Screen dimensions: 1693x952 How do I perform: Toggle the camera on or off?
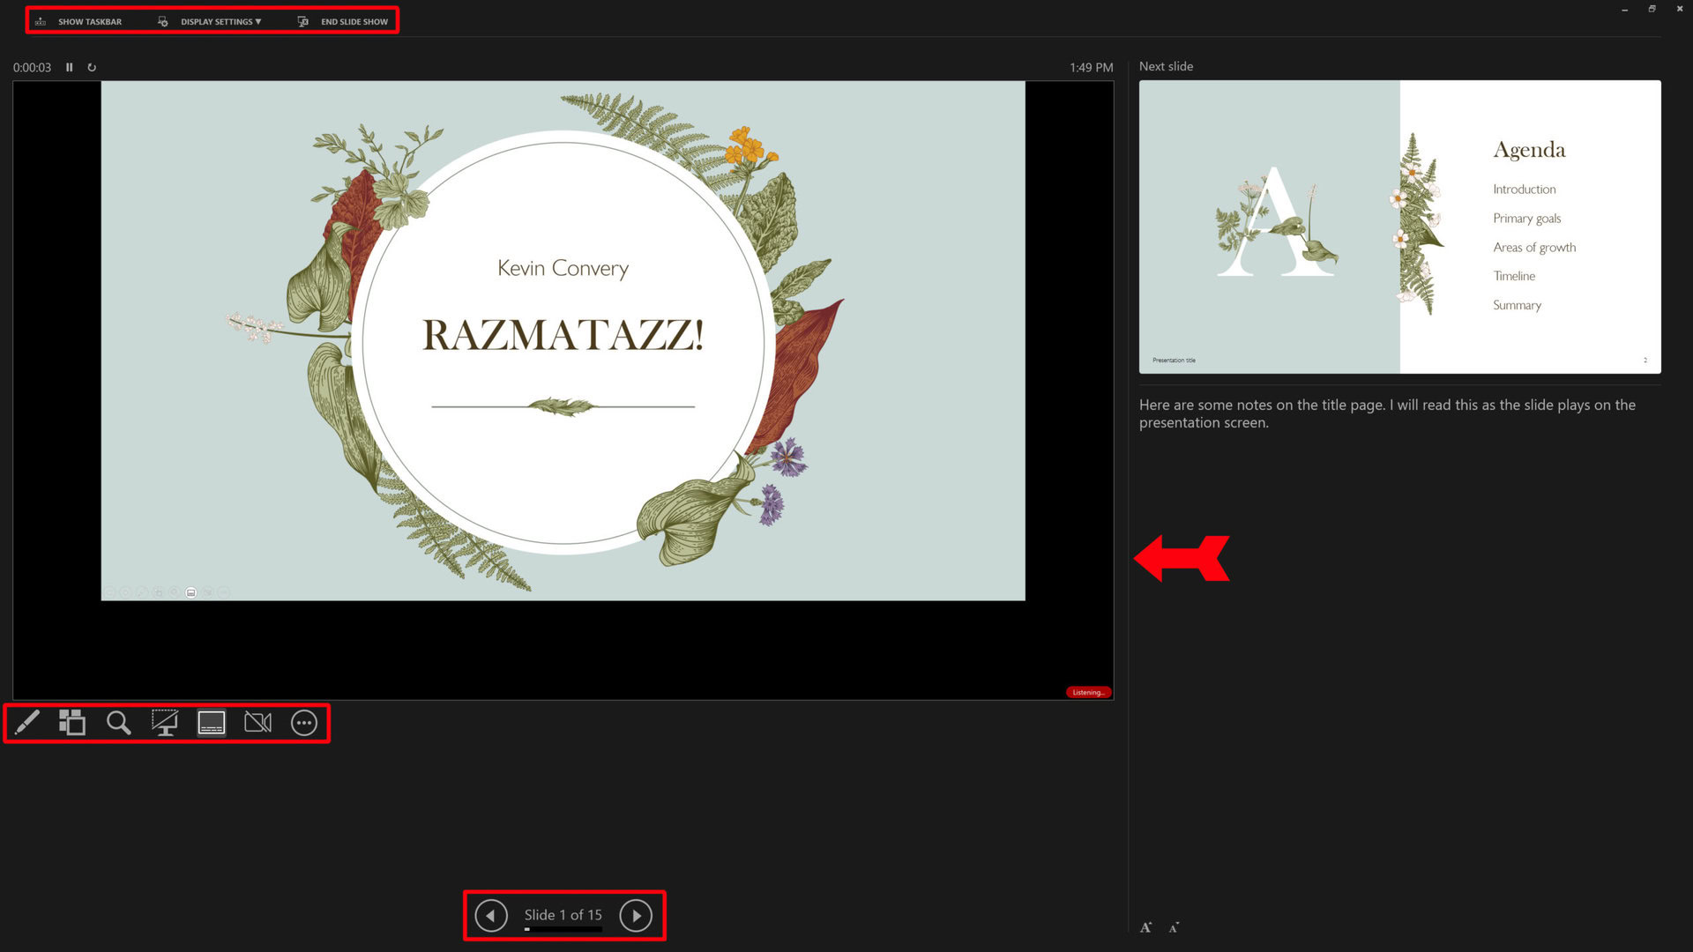tap(257, 723)
